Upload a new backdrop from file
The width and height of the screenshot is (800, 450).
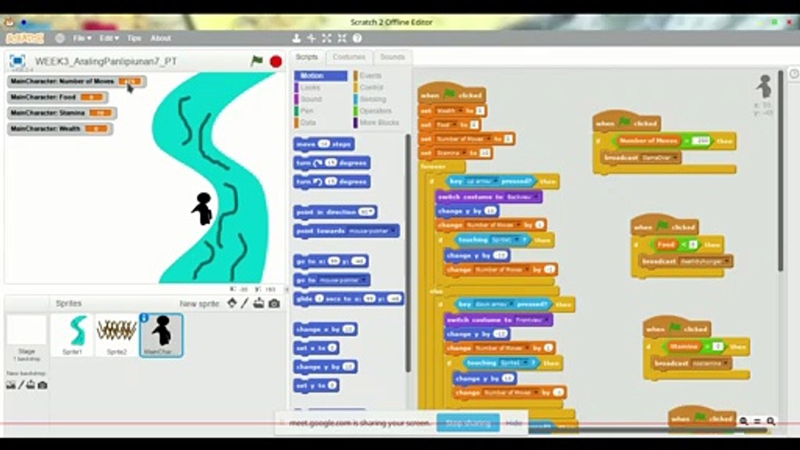point(31,385)
